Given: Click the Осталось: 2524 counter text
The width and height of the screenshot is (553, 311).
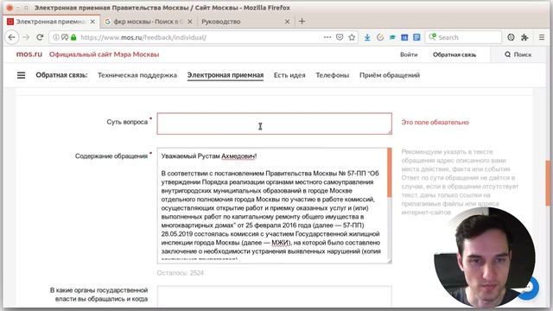Looking at the screenshot, I should coord(181,273).
